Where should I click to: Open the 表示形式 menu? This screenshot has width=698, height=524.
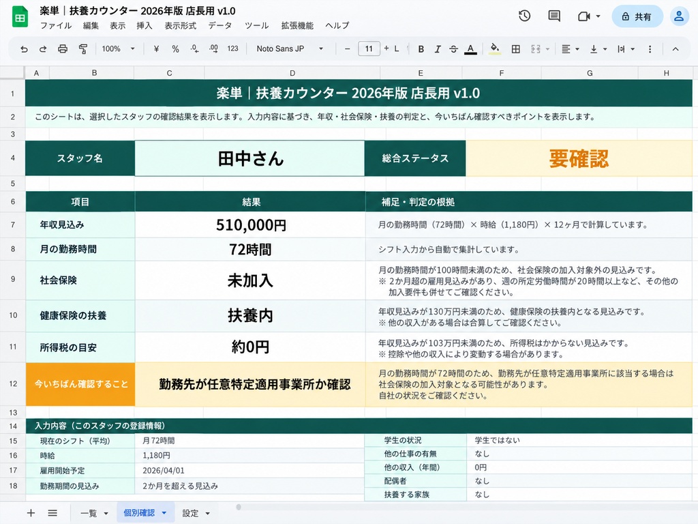pos(180,25)
